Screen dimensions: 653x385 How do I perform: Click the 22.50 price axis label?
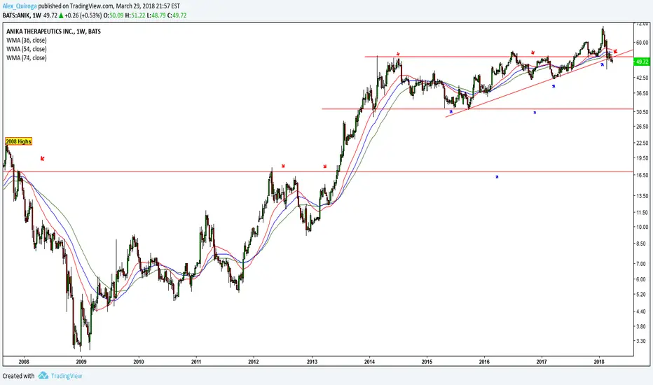(x=642, y=143)
